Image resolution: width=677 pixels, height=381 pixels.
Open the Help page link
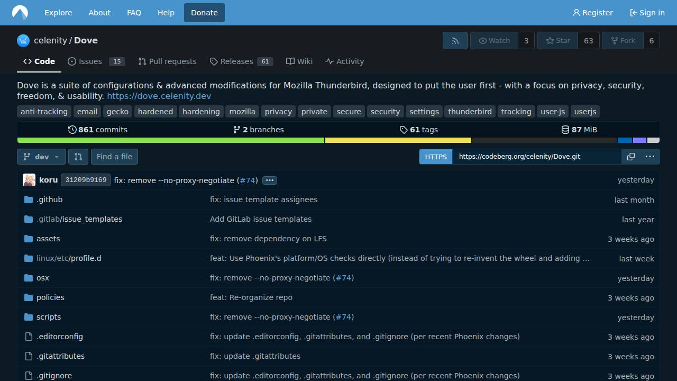point(166,13)
